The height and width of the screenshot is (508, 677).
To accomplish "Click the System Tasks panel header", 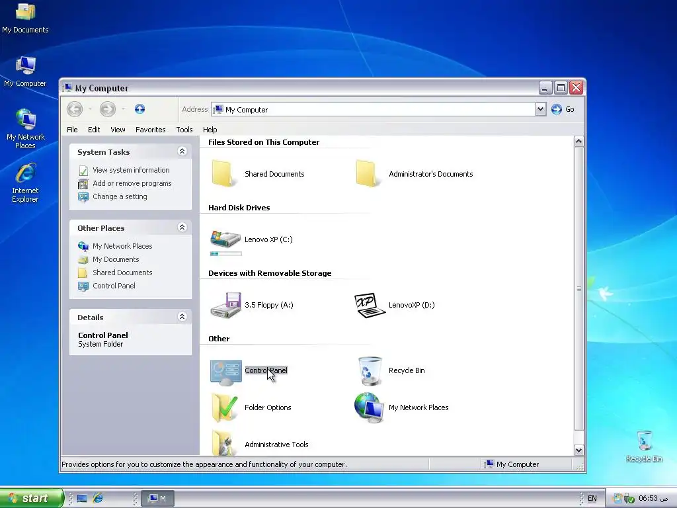I will pyautogui.click(x=130, y=151).
